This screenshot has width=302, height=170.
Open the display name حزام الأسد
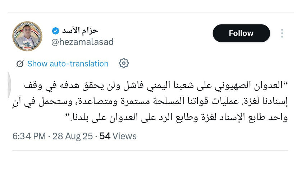[80, 31]
